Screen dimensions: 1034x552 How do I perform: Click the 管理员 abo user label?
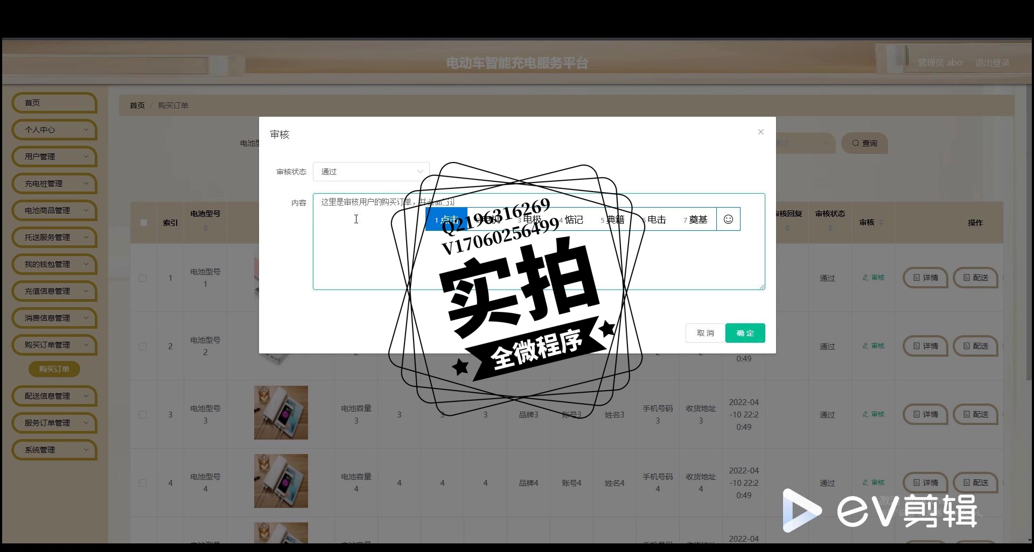940,63
